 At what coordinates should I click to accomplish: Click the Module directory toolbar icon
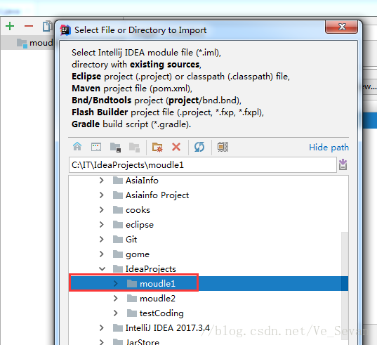click(134, 147)
